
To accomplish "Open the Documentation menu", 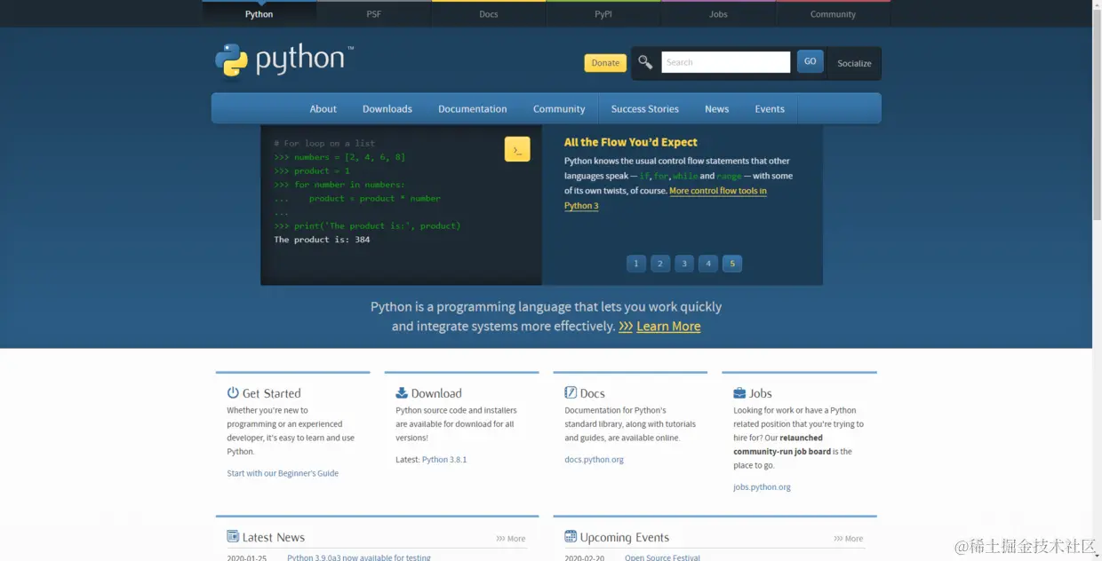I will tap(473, 108).
